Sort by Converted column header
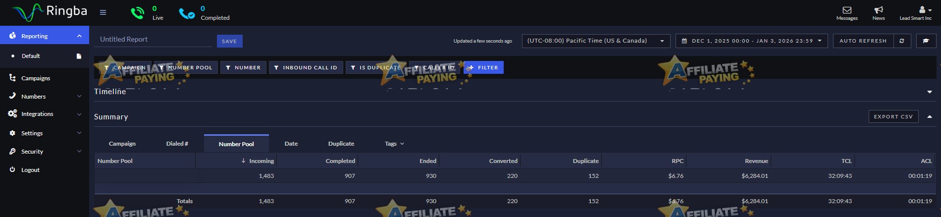Screen dimensions: 941x217 pyautogui.click(x=479, y=161)
